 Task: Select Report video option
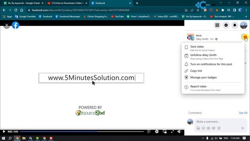213,88
